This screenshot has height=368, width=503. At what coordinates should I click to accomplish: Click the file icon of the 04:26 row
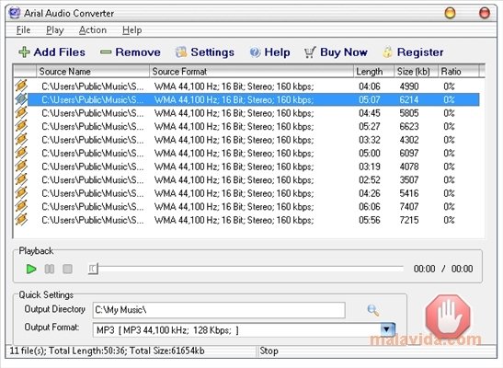point(21,193)
